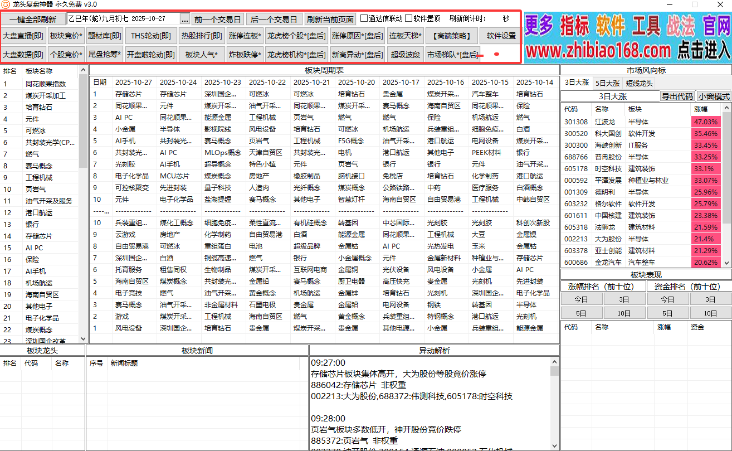
Task: Go to 前一个交易日
Action: 217,19
